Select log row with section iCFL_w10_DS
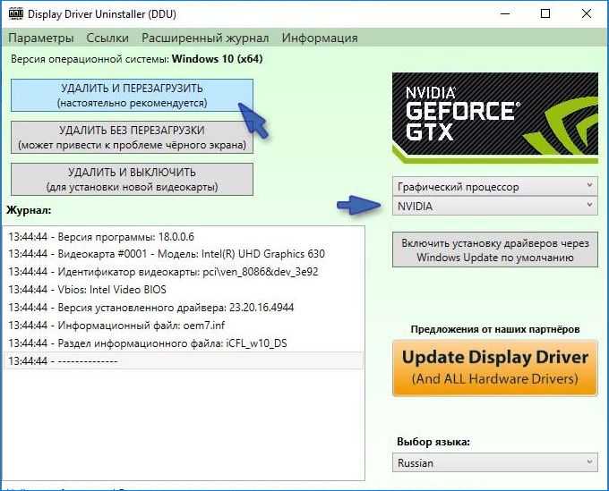This screenshot has height=491, width=609. 184,343
